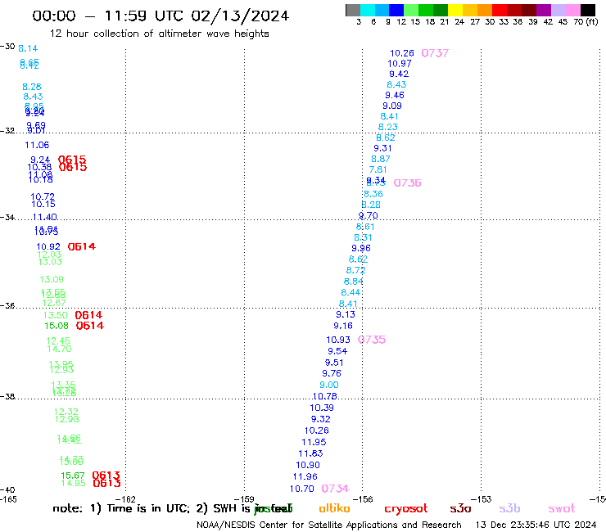606x532 pixels.
Task: Click the wave height value '11.95'
Action: (314, 442)
